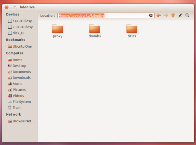Open File System in sidebar
Screen dimensions: 196x145
click(x=19, y=102)
